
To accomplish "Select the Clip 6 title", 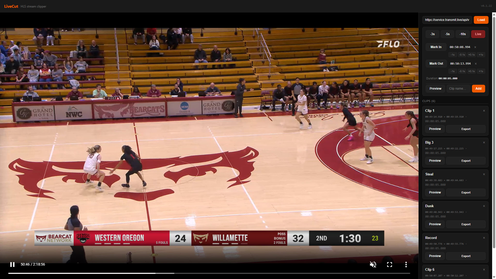I will pyautogui.click(x=430, y=270).
